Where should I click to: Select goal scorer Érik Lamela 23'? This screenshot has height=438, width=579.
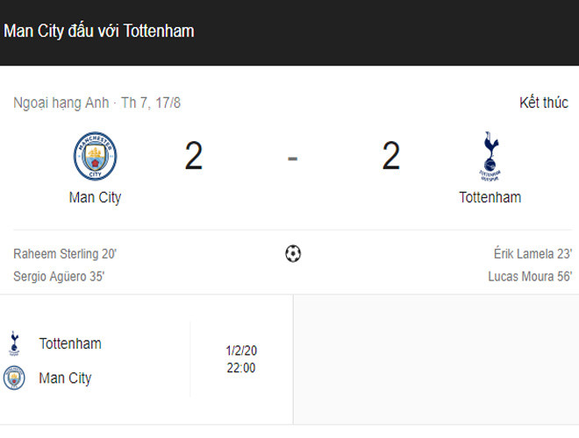533,254
